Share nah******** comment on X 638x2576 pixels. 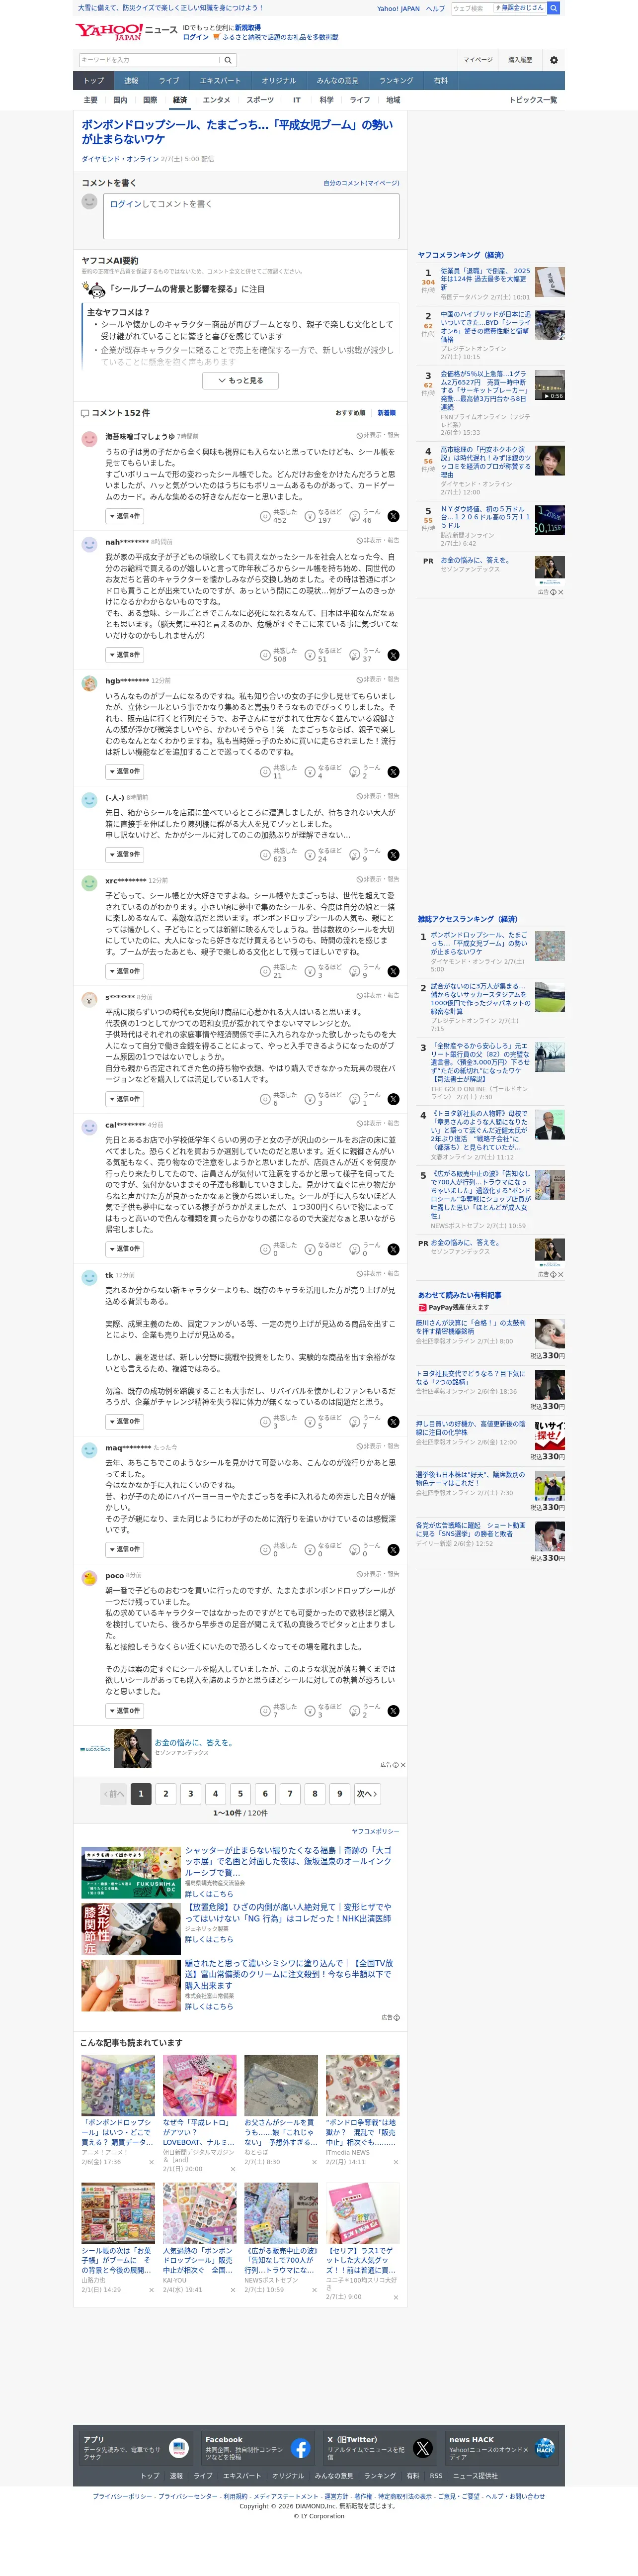tap(394, 655)
